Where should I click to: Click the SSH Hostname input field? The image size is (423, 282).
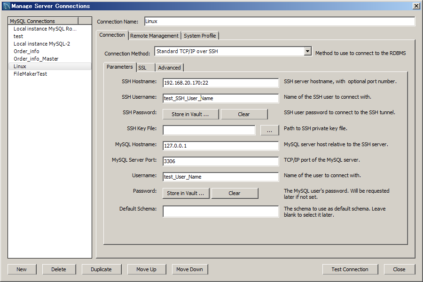pyautogui.click(x=221, y=83)
